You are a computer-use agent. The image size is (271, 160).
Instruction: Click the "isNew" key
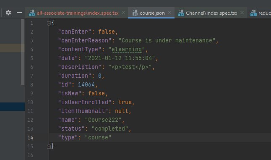pos(70,93)
